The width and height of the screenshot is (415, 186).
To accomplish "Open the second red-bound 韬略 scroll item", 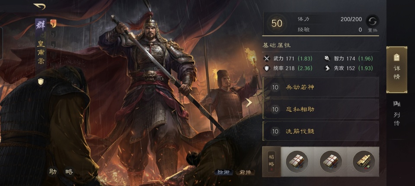I will pos(330,162).
